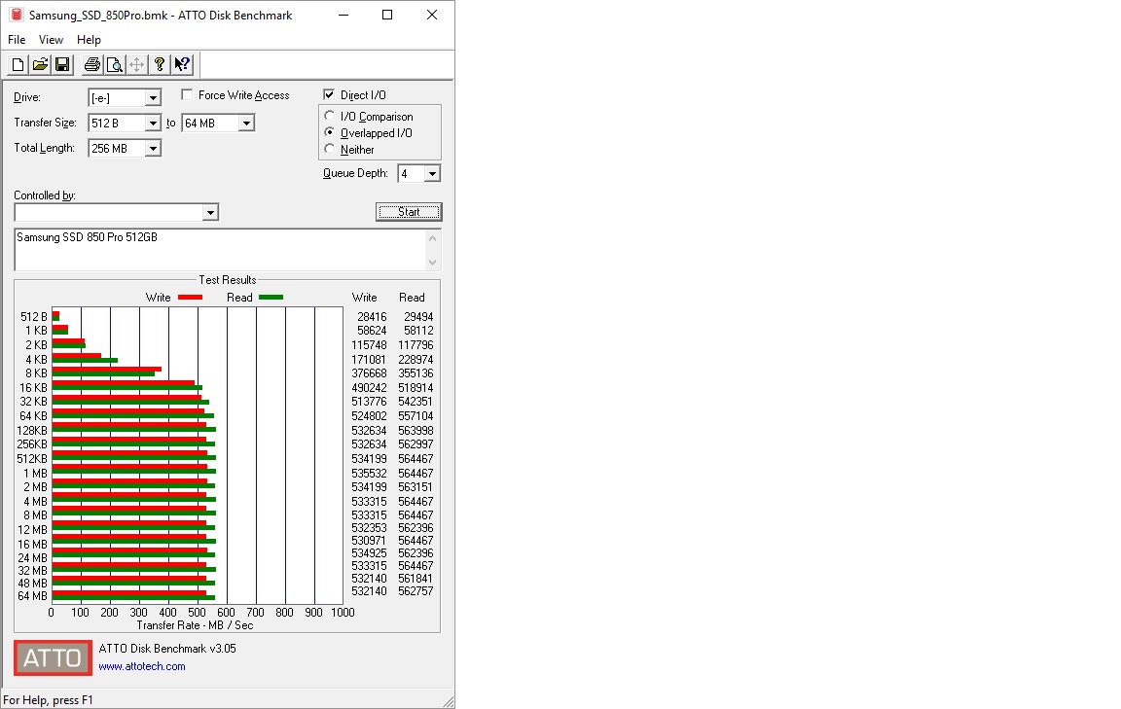The width and height of the screenshot is (1121, 709).
Task: Click the 48 MB row label in the chart
Action: (x=33, y=584)
